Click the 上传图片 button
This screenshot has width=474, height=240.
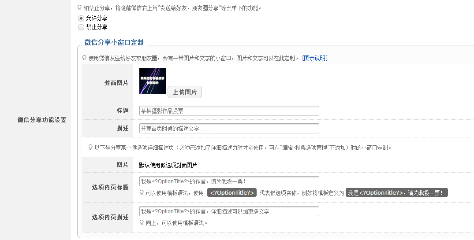point(184,92)
